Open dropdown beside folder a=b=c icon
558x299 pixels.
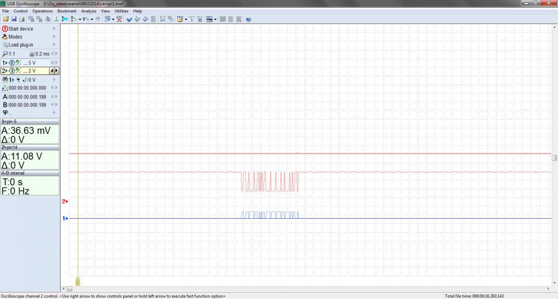tap(186, 20)
